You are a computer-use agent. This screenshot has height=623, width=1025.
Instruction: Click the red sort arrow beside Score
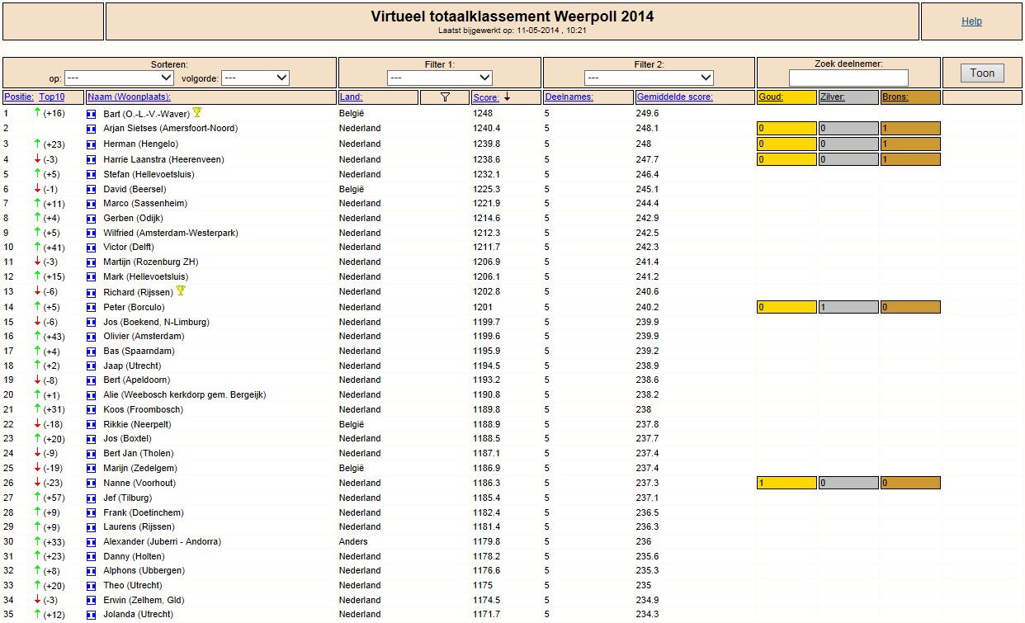tap(507, 97)
